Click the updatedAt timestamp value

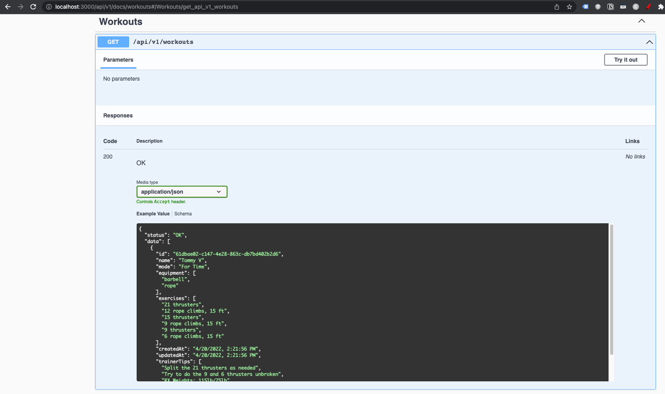click(225, 355)
